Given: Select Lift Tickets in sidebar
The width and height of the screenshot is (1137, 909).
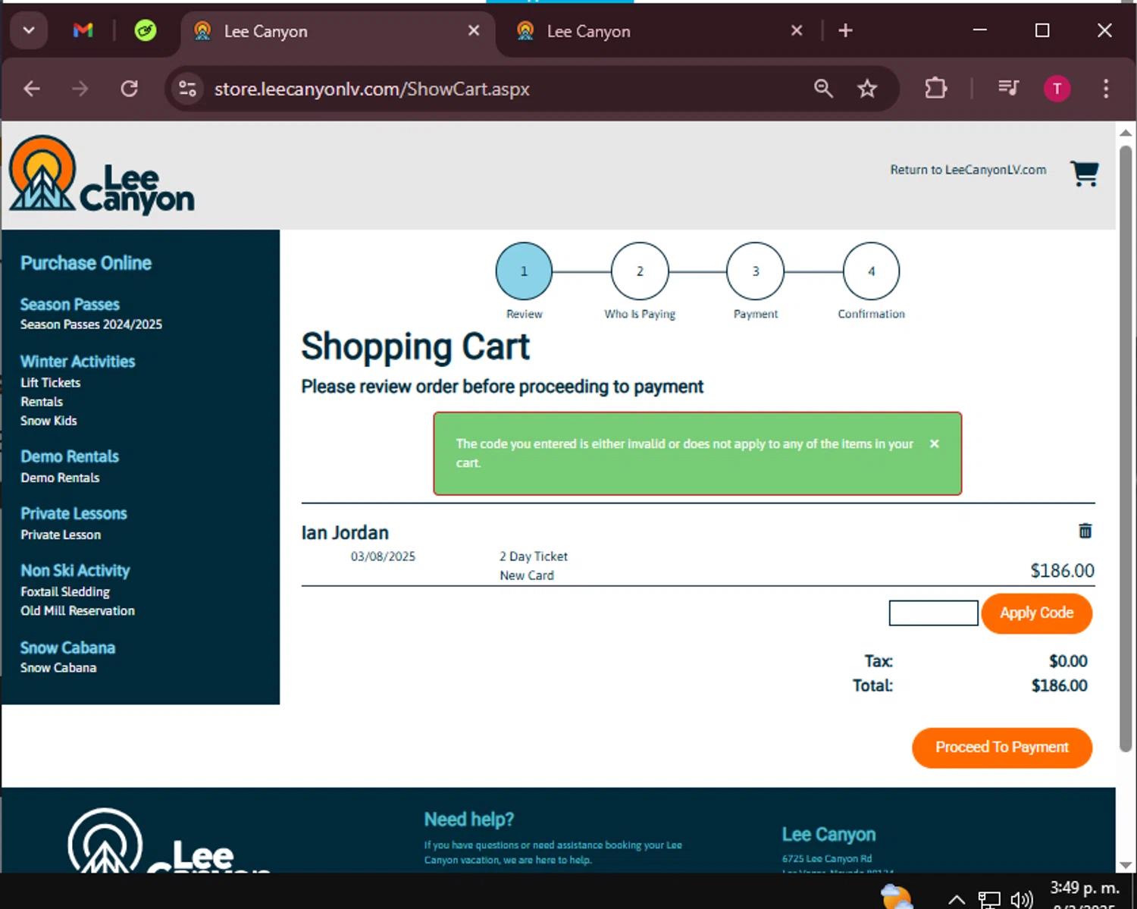Looking at the screenshot, I should [x=50, y=383].
